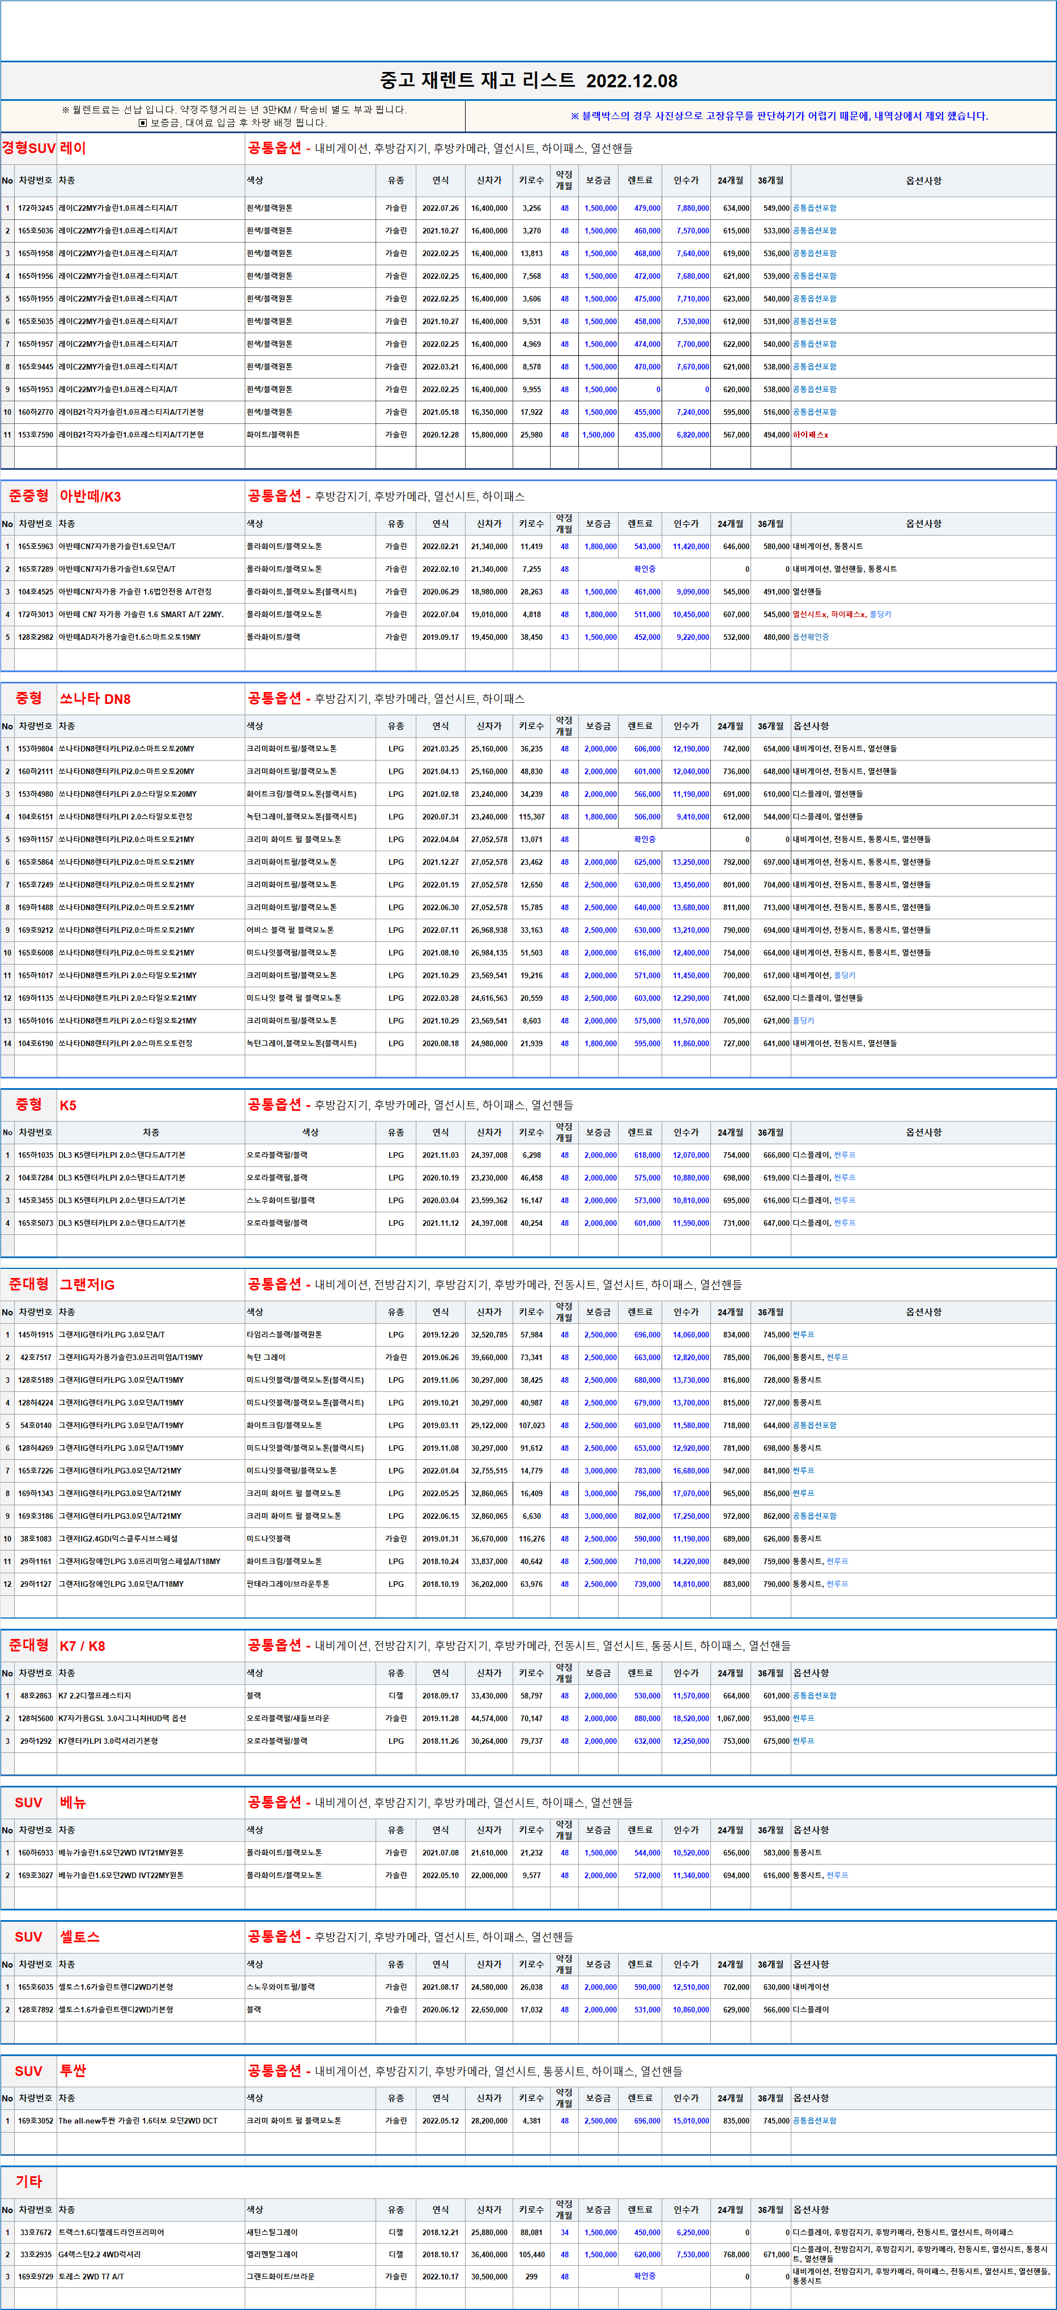The image size is (1057, 2310).
Task: Click '확인중' in 토레스 row 169호9729
Action: [x=645, y=2277]
